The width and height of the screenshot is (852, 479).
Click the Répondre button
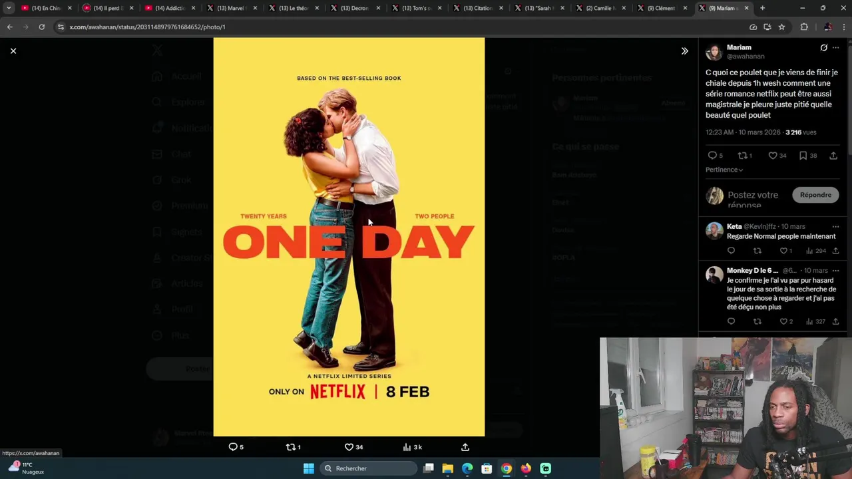point(815,195)
